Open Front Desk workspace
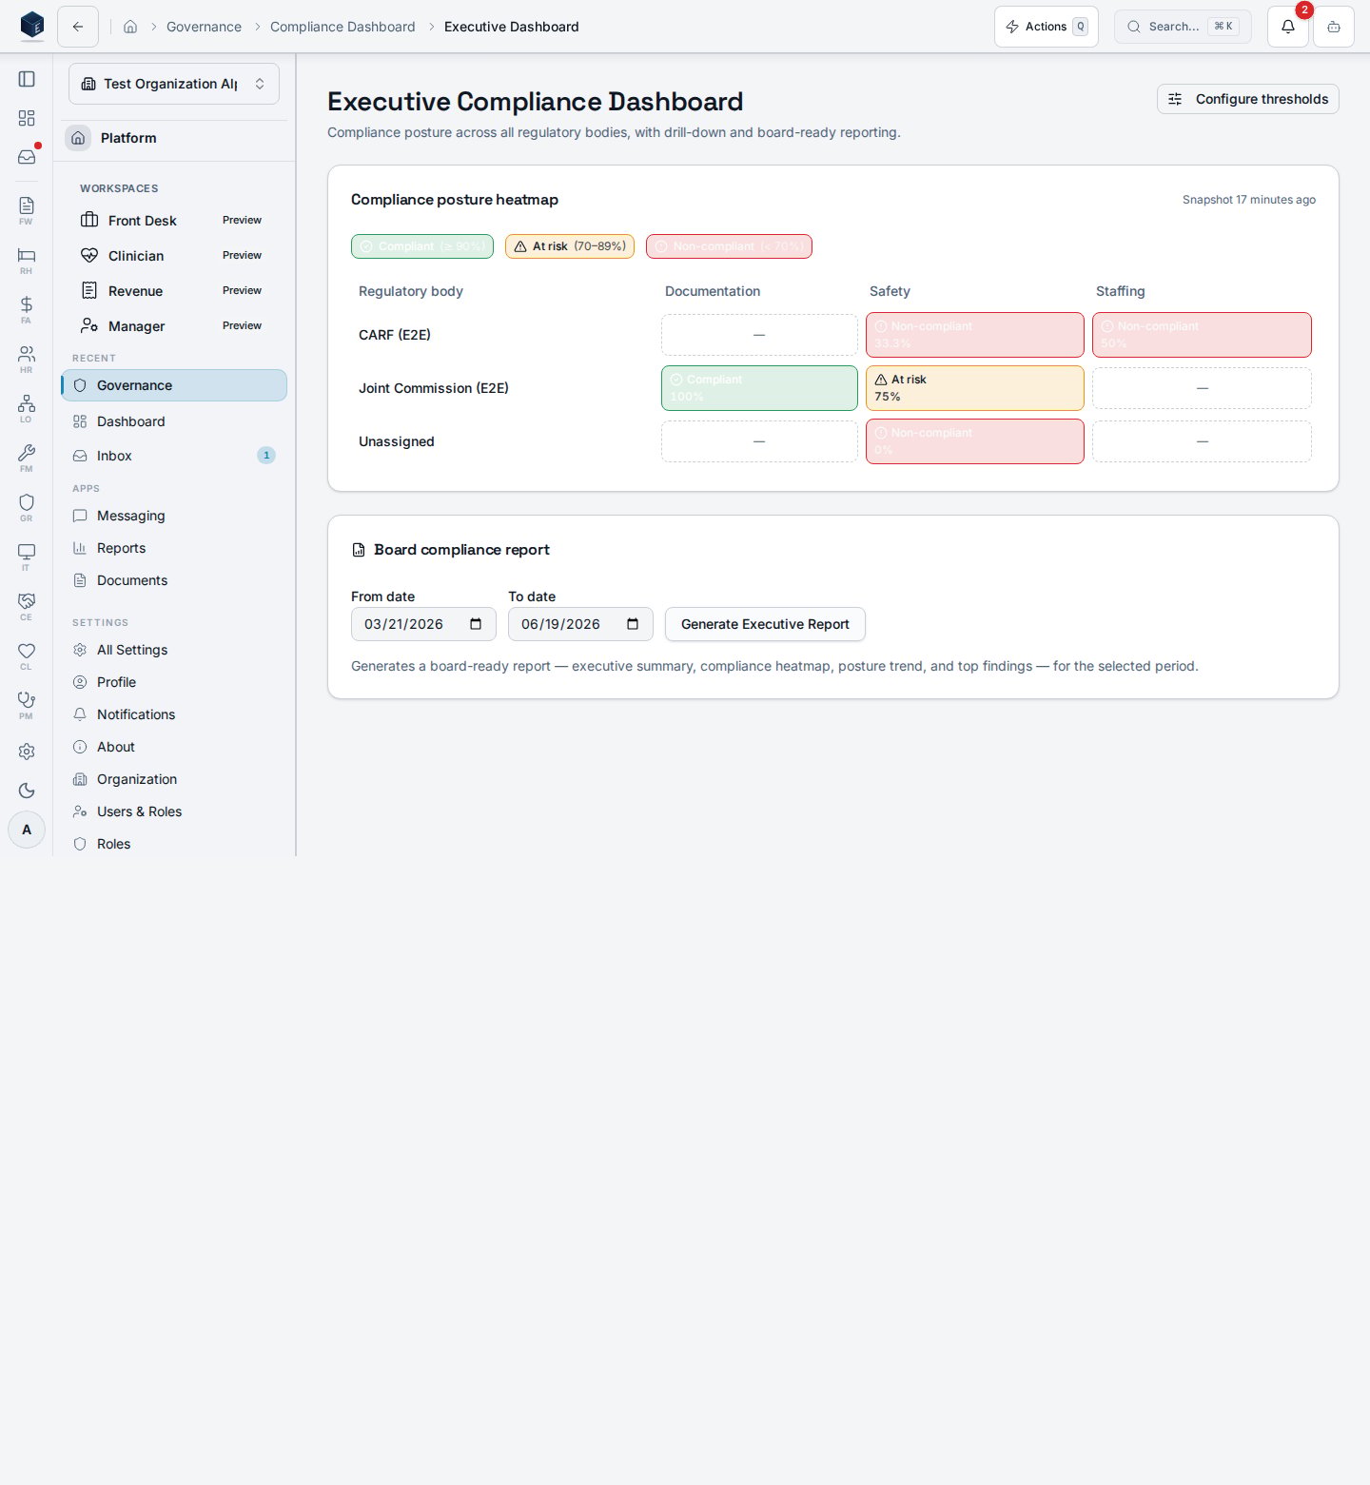 coord(174,221)
